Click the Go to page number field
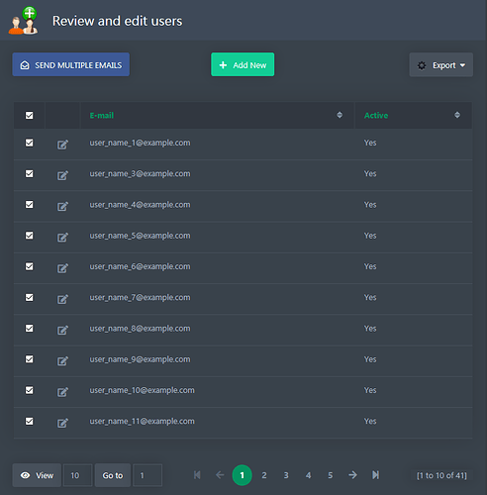This screenshot has width=487, height=495. coord(147,475)
